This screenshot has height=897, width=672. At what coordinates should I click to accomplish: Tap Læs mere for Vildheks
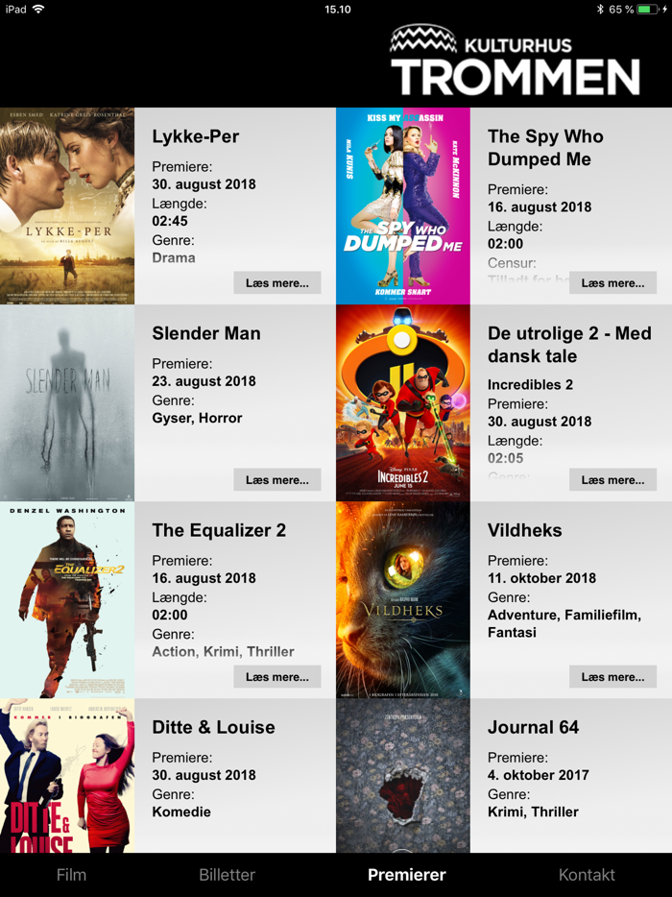coord(613,677)
